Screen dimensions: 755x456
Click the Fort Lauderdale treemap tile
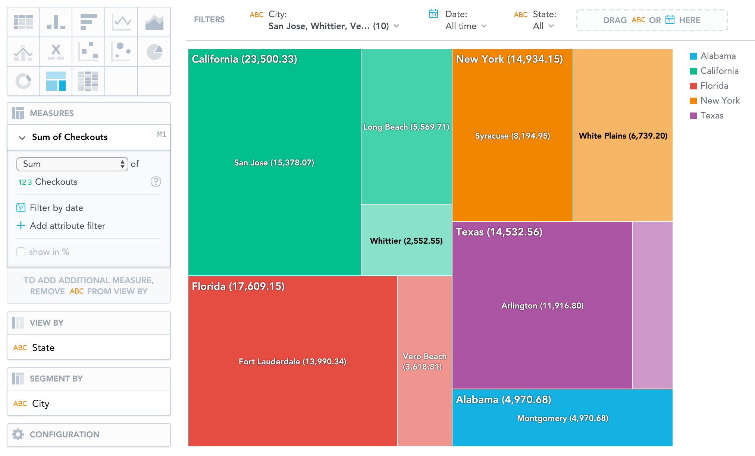292,361
